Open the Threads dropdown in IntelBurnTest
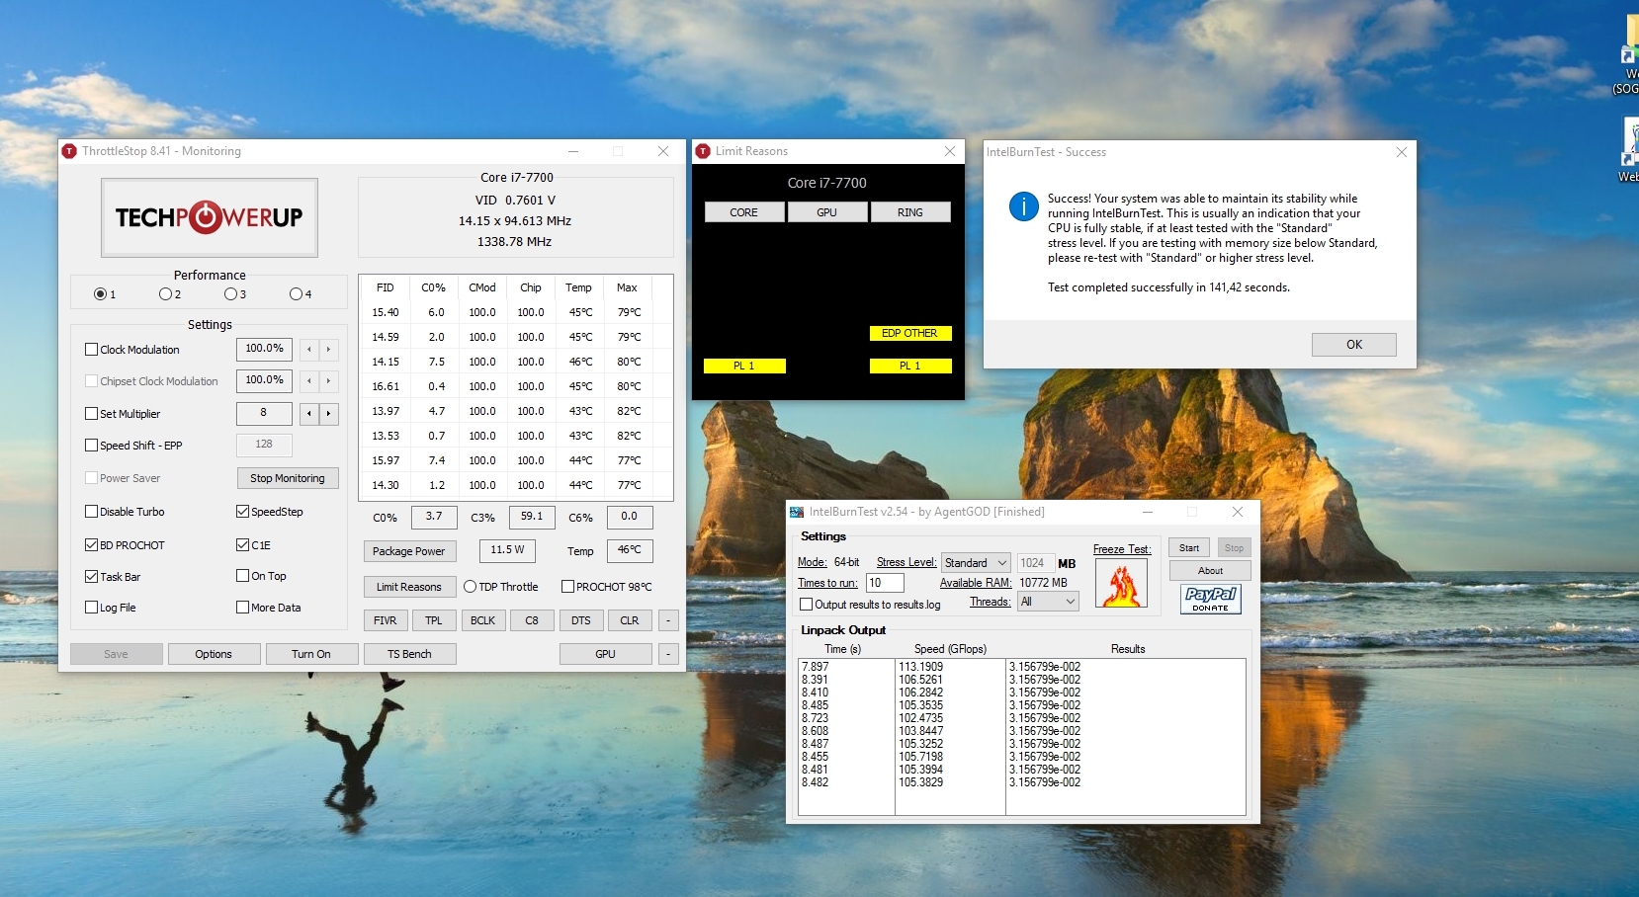Screen dimensions: 1639x897 tap(1048, 602)
